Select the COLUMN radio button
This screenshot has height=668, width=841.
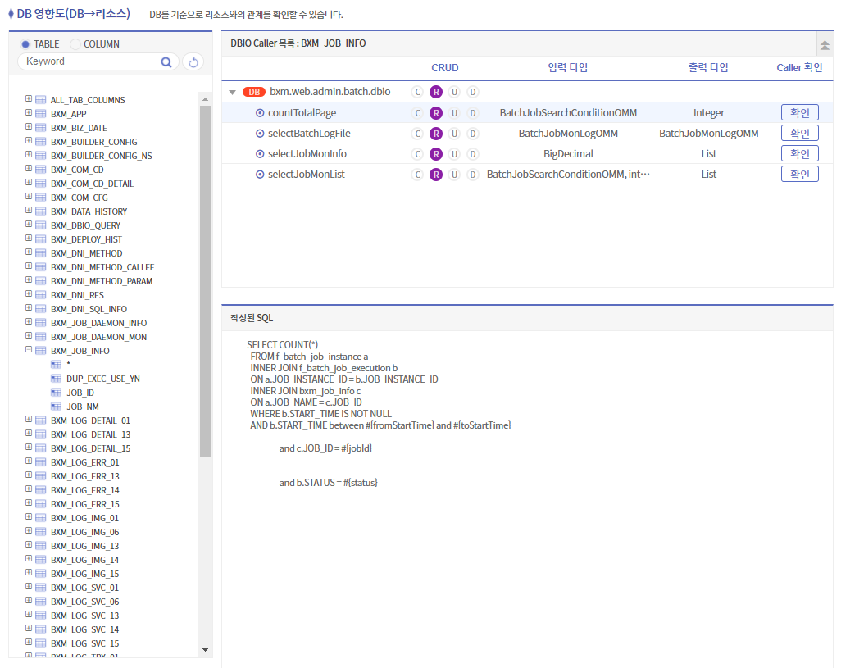click(75, 44)
